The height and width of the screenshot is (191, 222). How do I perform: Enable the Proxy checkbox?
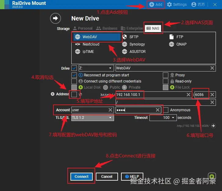[166, 75]
